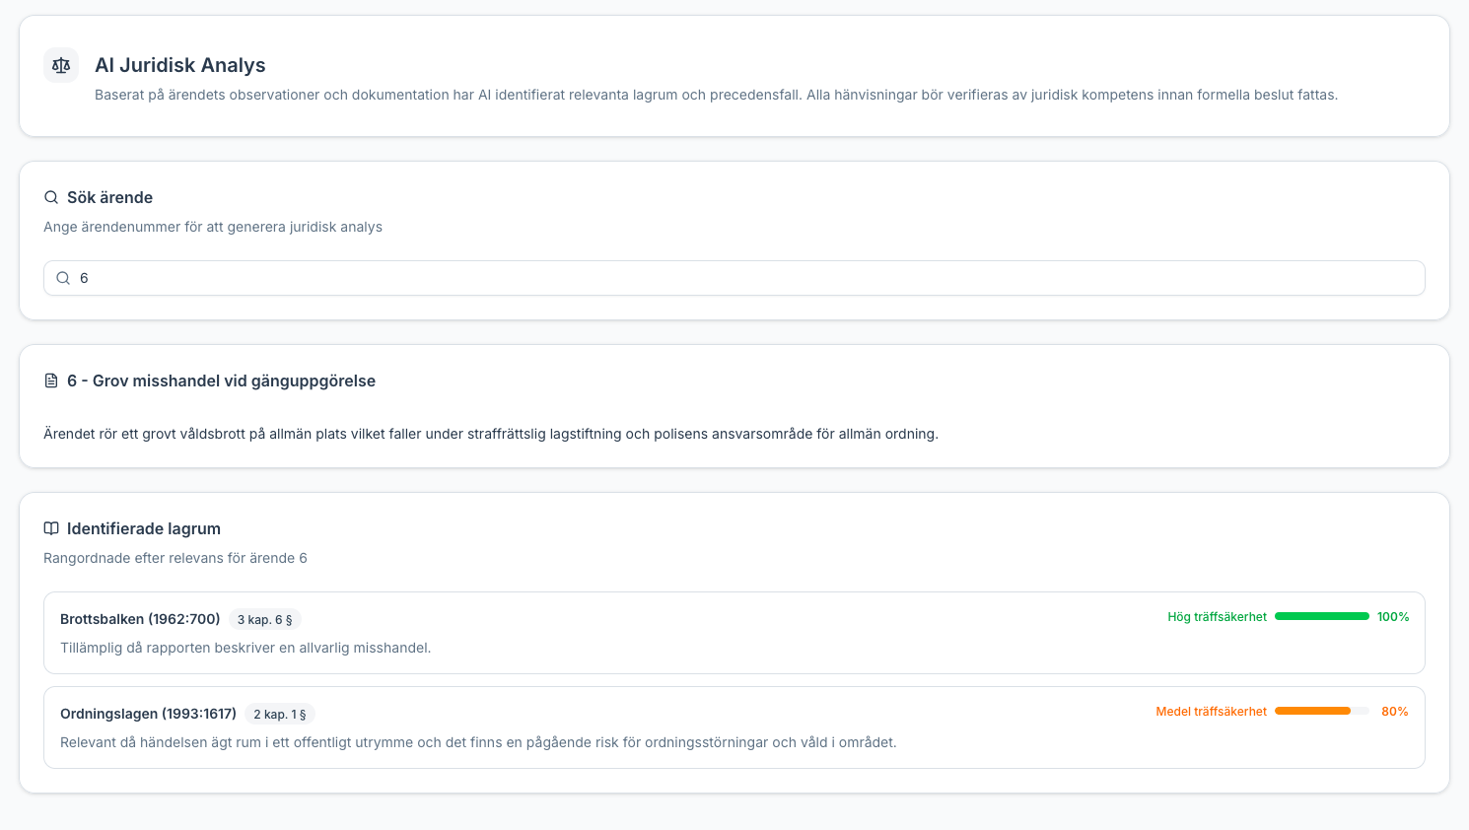Open the Brottsbalken (1962:700) entry
This screenshot has width=1469, height=830.
point(734,633)
